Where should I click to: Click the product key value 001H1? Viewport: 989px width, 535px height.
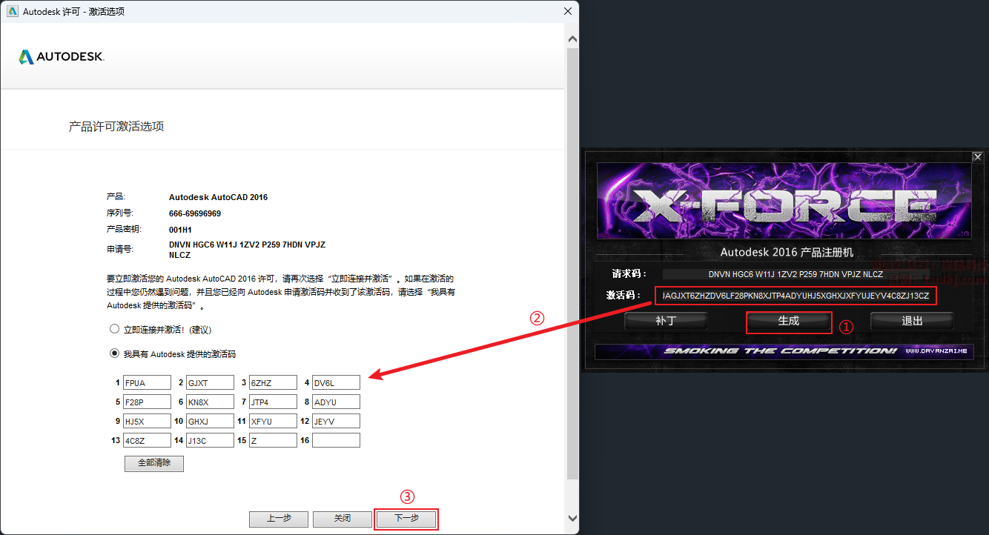coord(180,230)
